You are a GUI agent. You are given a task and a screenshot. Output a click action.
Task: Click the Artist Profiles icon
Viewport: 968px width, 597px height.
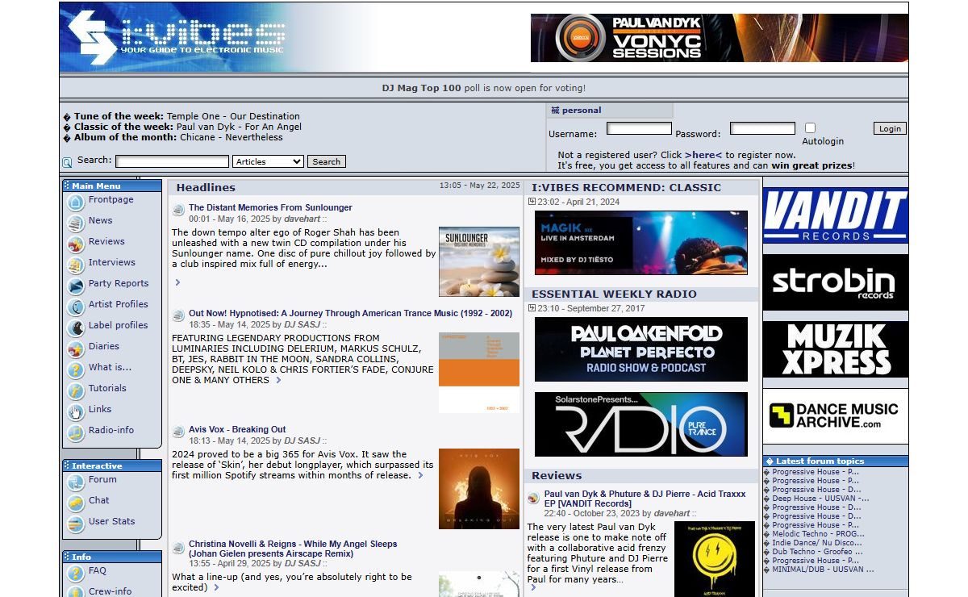pyautogui.click(x=76, y=307)
